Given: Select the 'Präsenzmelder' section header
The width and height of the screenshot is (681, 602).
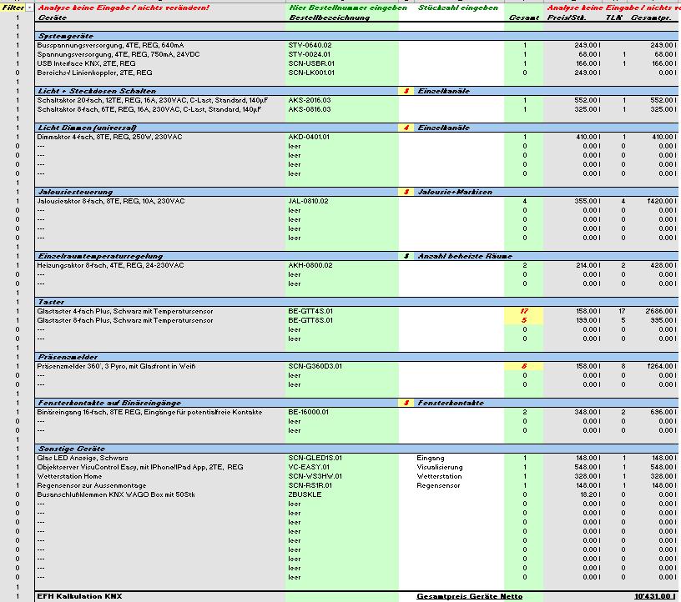Looking at the screenshot, I should 68,357.
